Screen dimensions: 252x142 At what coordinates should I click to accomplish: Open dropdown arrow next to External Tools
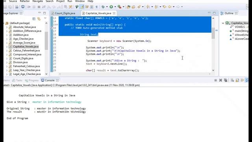123,7
